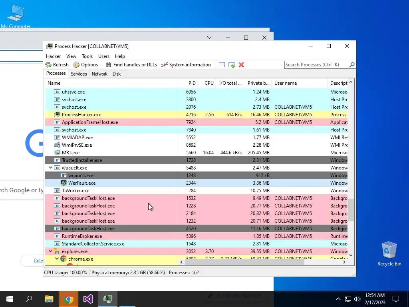
Task: Select the svchost.exe row PID 7340
Action: [196, 130]
